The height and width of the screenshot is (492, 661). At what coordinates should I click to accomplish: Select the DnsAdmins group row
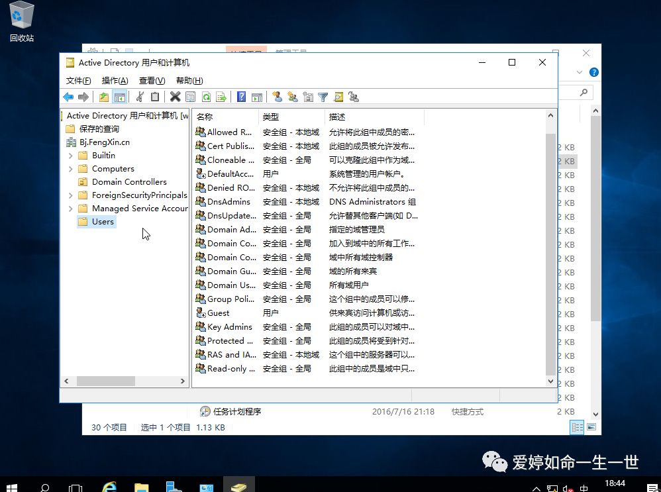coord(307,201)
